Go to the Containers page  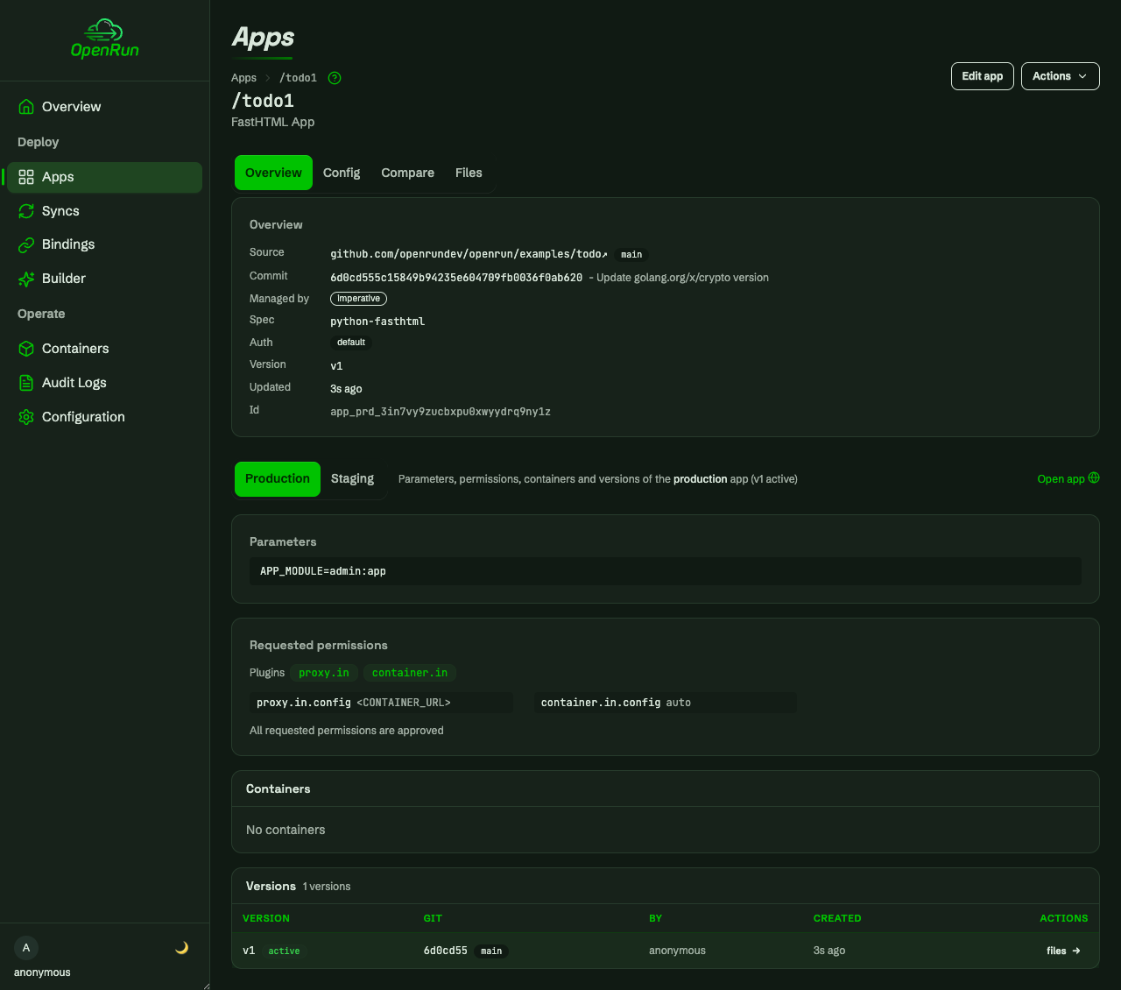pyautogui.click(x=104, y=349)
